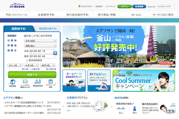Click the green 検索する search button
The width and height of the screenshot is (179, 119).
(x=32, y=75)
